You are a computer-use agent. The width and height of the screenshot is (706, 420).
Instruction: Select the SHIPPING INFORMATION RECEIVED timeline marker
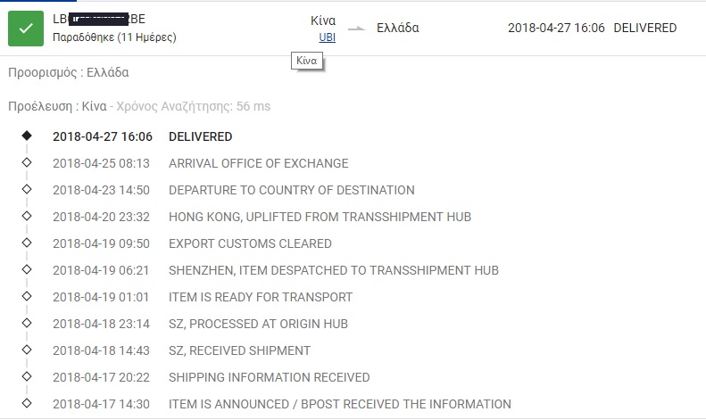pyautogui.click(x=27, y=377)
